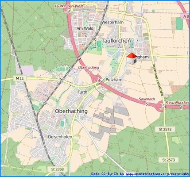
Task: Click the St 2368 road shield
Action: point(57,169)
